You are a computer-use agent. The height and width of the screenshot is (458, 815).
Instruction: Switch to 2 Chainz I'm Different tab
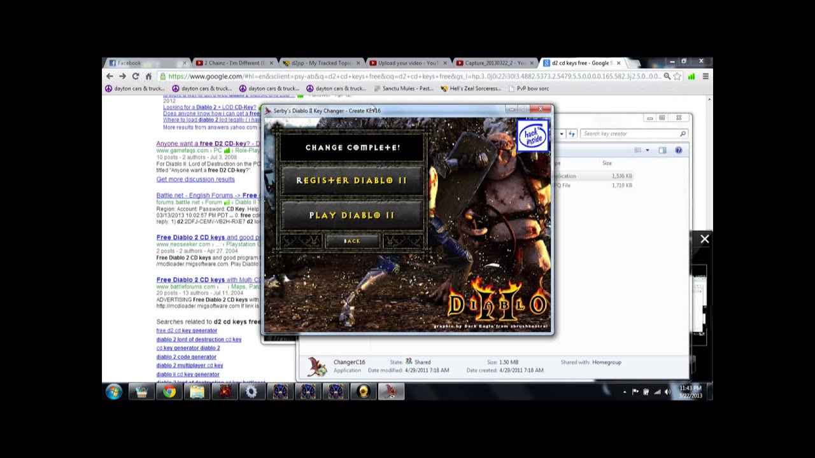233,63
